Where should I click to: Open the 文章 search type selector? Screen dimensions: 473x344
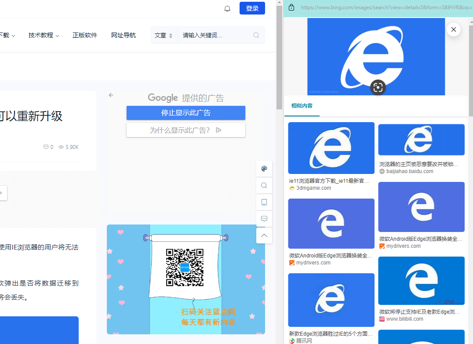[x=164, y=35]
